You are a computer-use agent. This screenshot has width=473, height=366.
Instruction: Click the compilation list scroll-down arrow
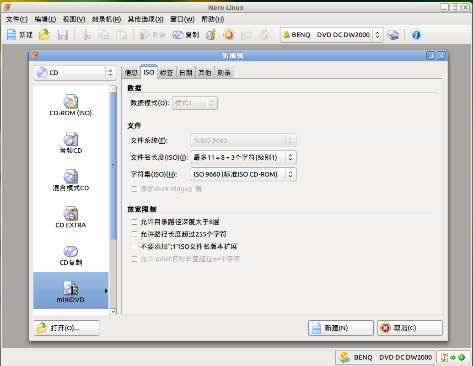(113, 312)
